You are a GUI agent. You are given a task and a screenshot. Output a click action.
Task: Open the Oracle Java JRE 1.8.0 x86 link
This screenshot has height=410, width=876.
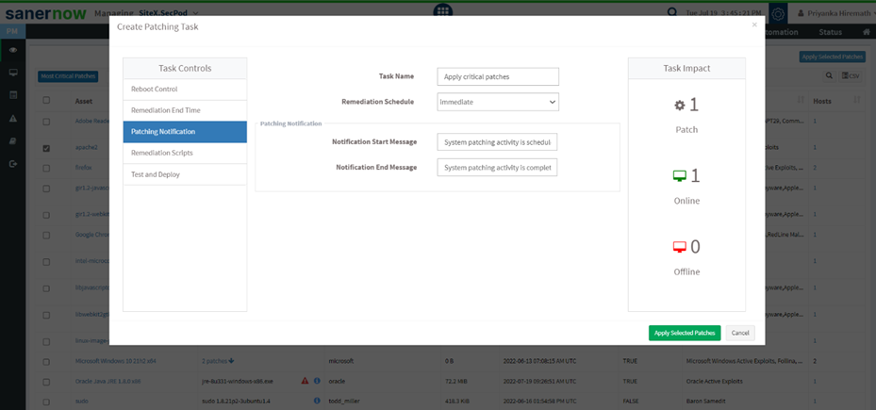pyautogui.click(x=107, y=382)
